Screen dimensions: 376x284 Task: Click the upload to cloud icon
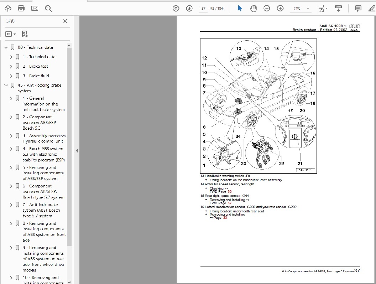pyautogui.click(x=8, y=9)
